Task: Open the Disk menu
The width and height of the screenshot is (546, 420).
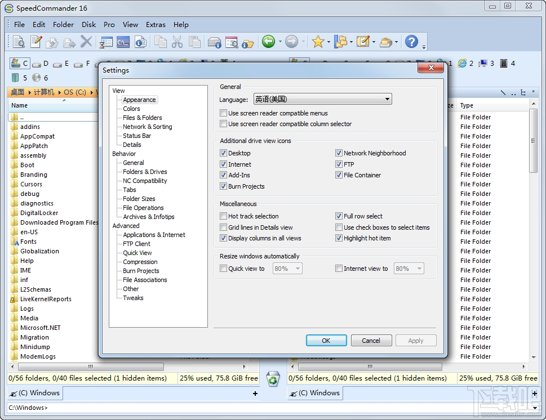Action: 88,24
